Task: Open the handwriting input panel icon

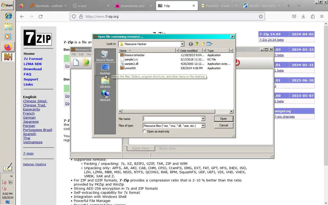Action: tap(7, 168)
